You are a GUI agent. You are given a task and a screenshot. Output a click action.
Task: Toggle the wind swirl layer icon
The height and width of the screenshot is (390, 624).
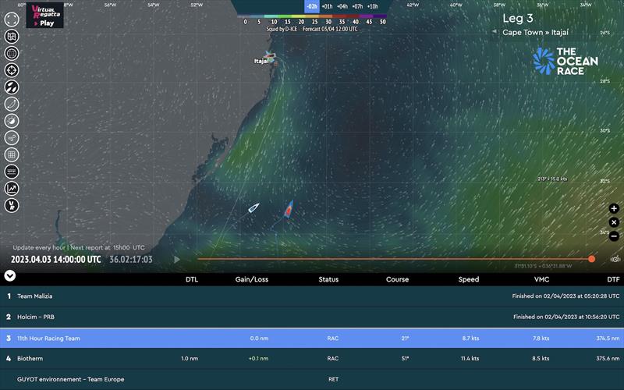click(x=12, y=138)
